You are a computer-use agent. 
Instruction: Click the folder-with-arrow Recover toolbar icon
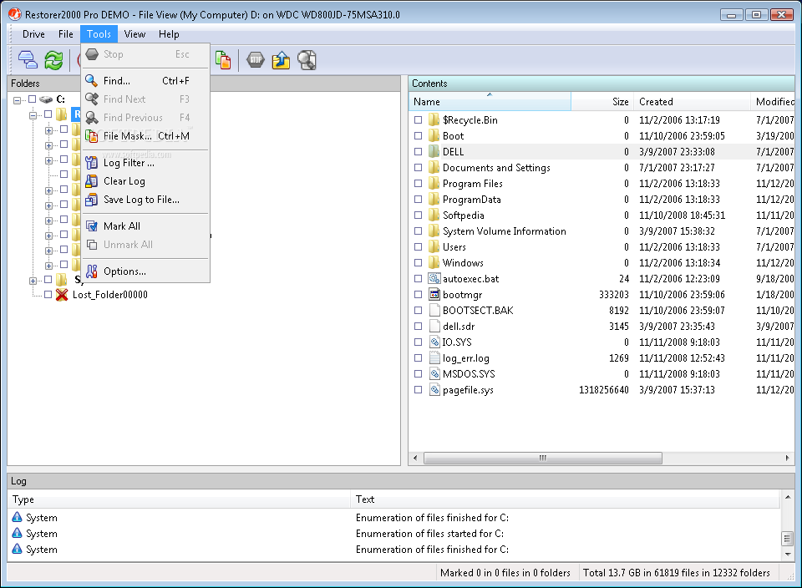click(x=281, y=60)
